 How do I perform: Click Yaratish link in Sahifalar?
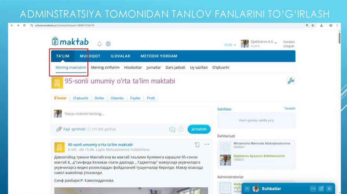pyautogui.click(x=290, y=108)
